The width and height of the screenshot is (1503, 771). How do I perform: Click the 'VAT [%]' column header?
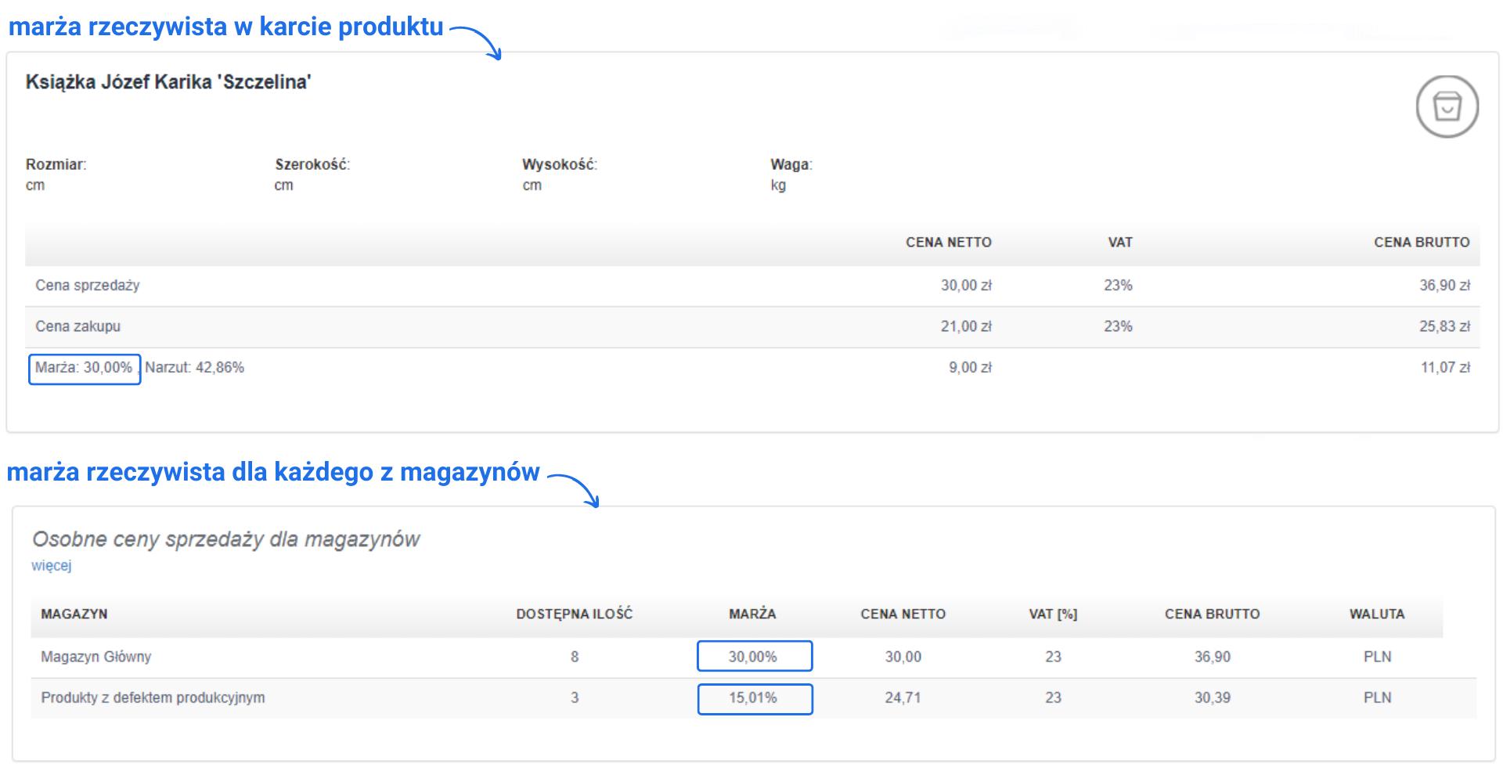click(1053, 614)
